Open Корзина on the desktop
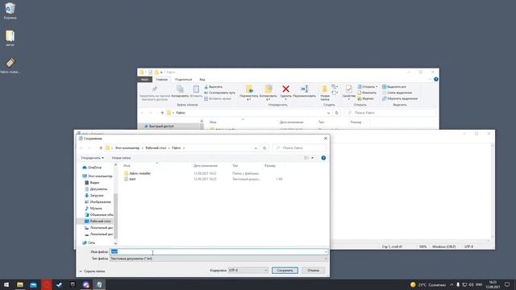The height and width of the screenshot is (290, 516). (x=10, y=10)
